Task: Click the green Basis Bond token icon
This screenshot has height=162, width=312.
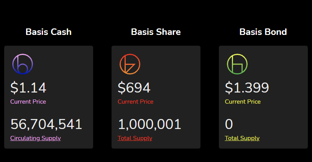Action: pyautogui.click(x=237, y=64)
